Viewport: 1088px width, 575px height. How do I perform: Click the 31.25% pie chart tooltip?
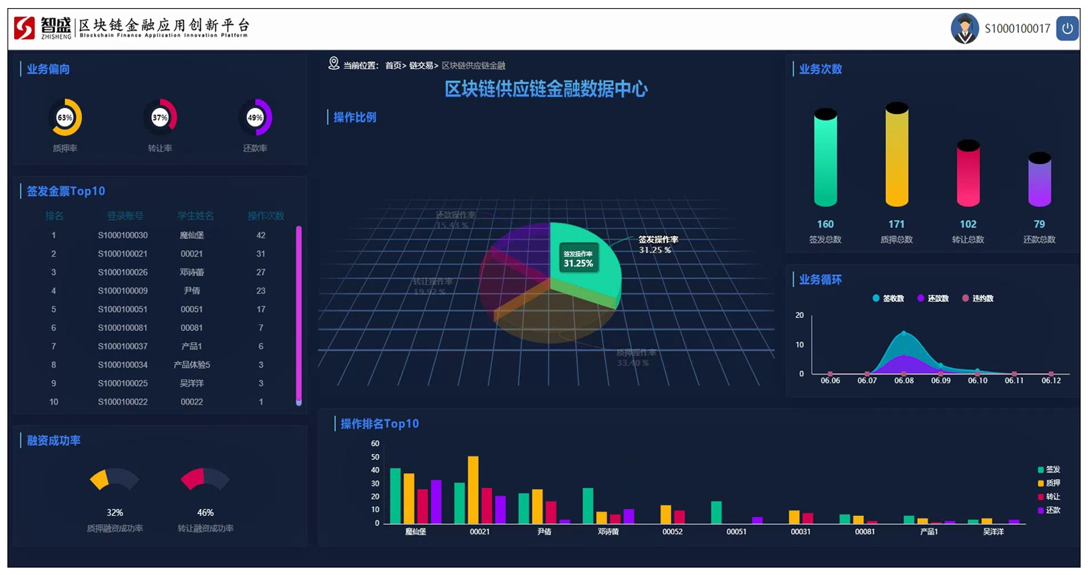coord(578,259)
